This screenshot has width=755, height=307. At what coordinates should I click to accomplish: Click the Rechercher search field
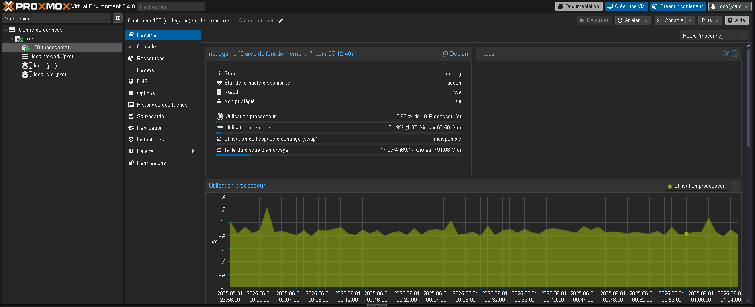(x=171, y=6)
